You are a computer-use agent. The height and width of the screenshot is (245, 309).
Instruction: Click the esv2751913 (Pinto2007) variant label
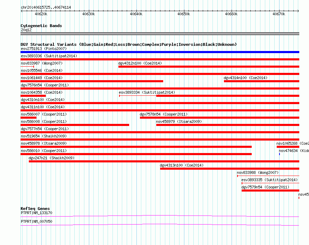tap(44, 49)
